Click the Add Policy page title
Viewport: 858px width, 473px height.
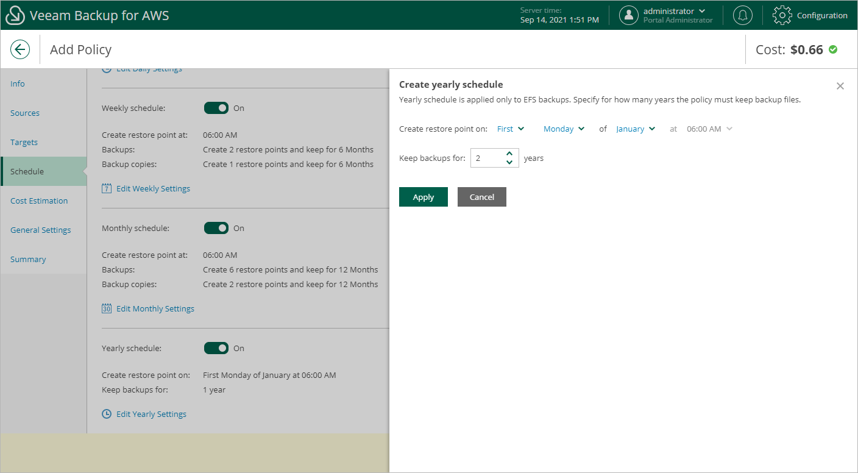(80, 49)
